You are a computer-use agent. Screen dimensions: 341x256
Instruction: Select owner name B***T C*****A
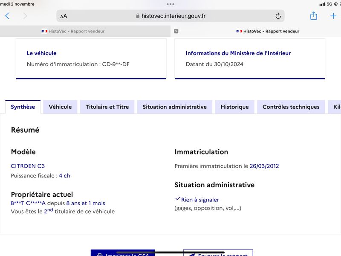pyautogui.click(x=28, y=204)
